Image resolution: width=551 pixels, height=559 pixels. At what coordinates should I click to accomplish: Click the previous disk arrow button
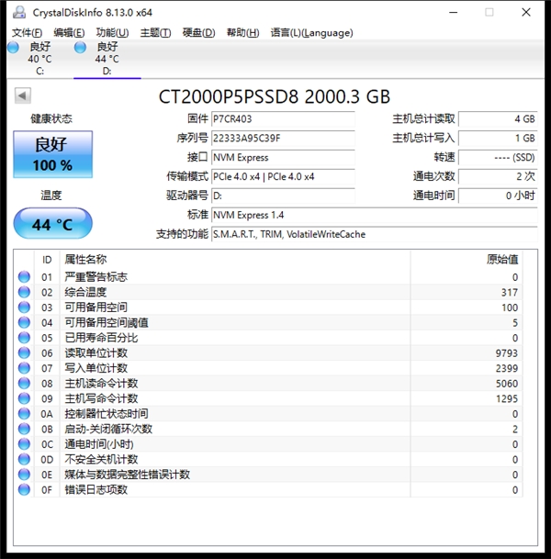point(23,96)
